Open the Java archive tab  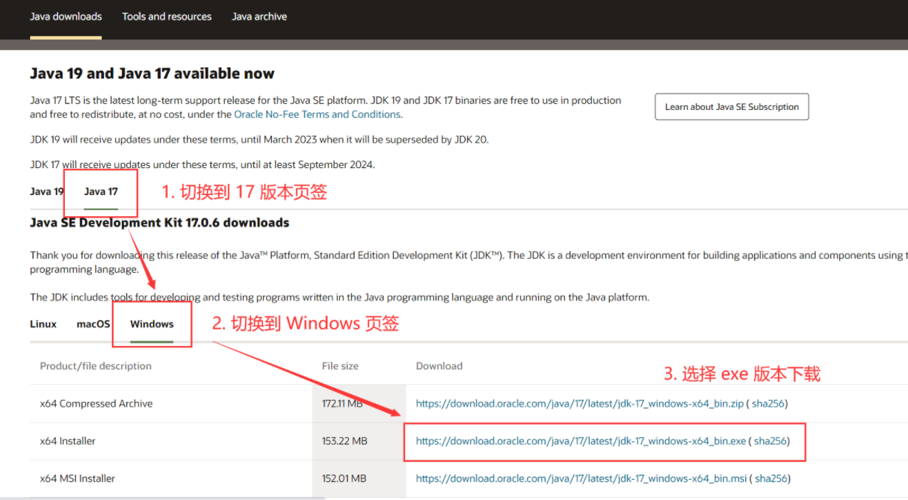tap(259, 16)
